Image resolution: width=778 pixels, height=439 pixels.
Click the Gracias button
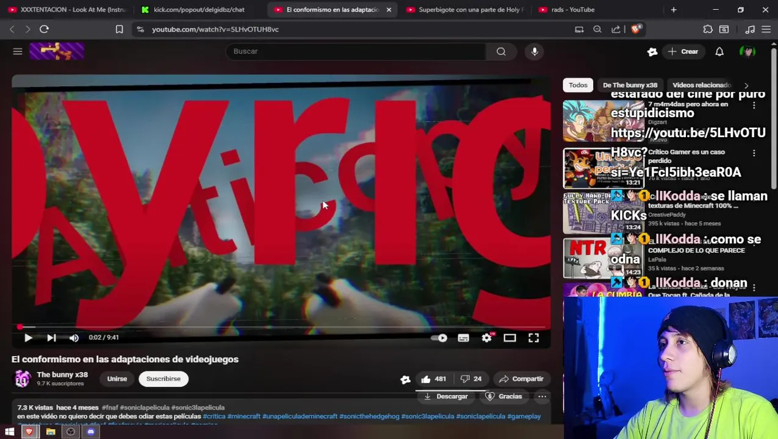tap(503, 397)
